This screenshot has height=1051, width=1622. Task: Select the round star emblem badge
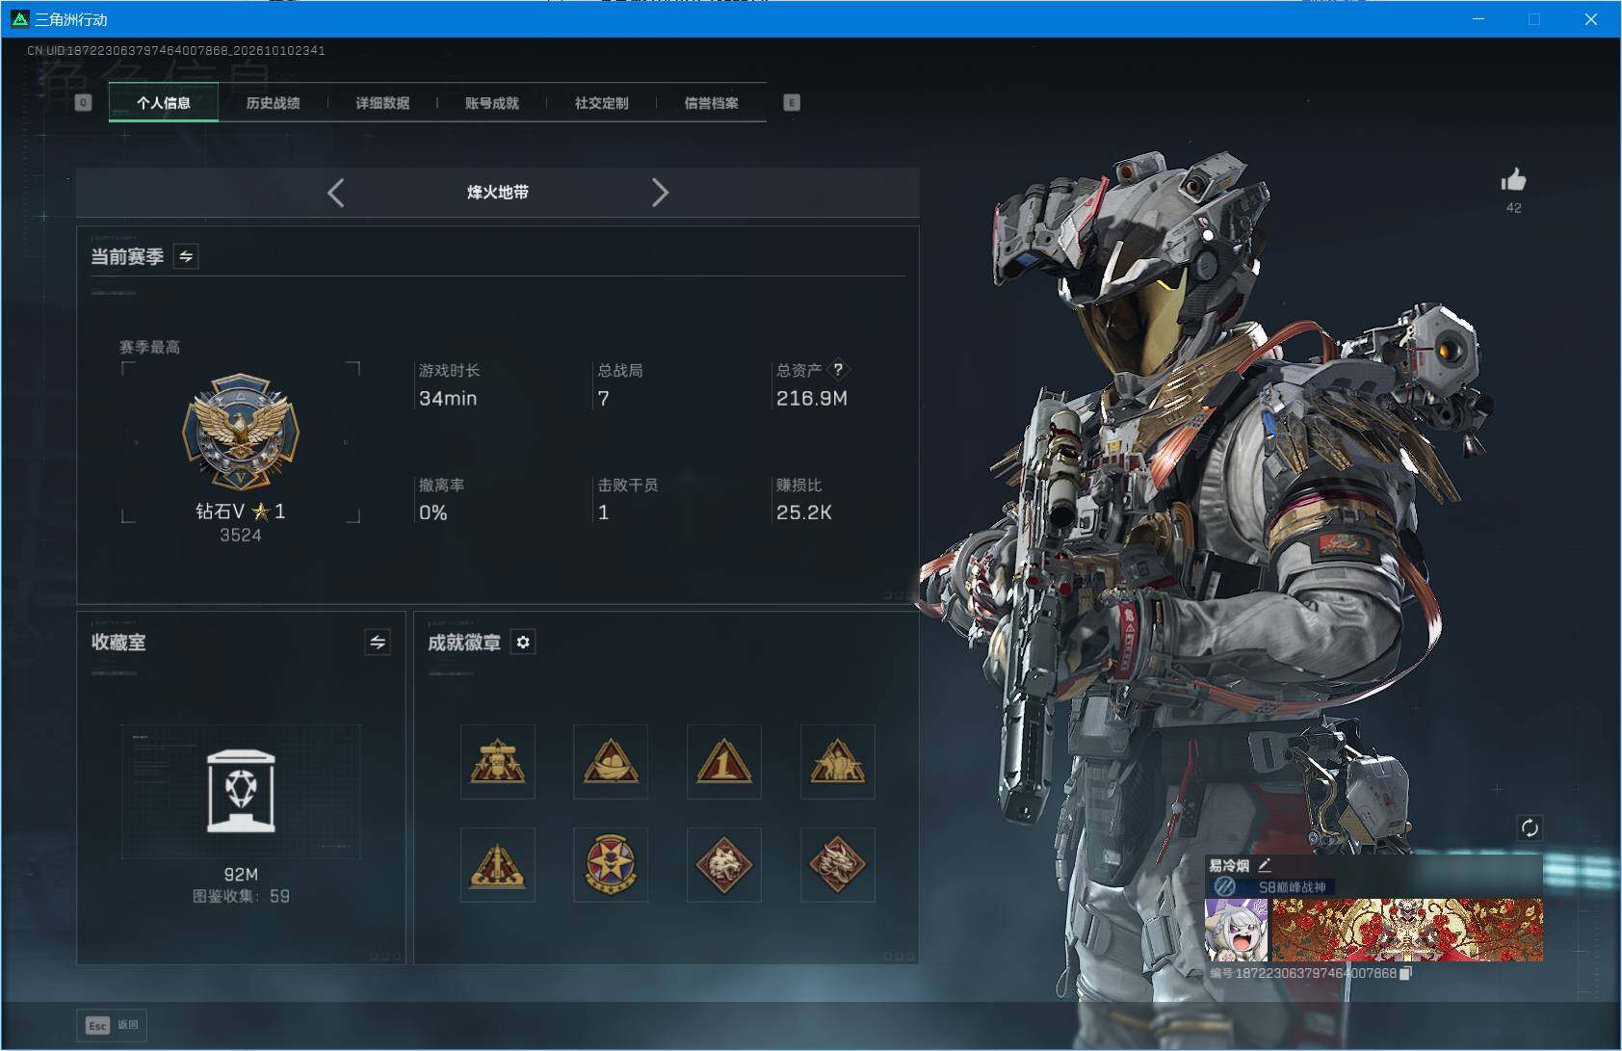[611, 865]
